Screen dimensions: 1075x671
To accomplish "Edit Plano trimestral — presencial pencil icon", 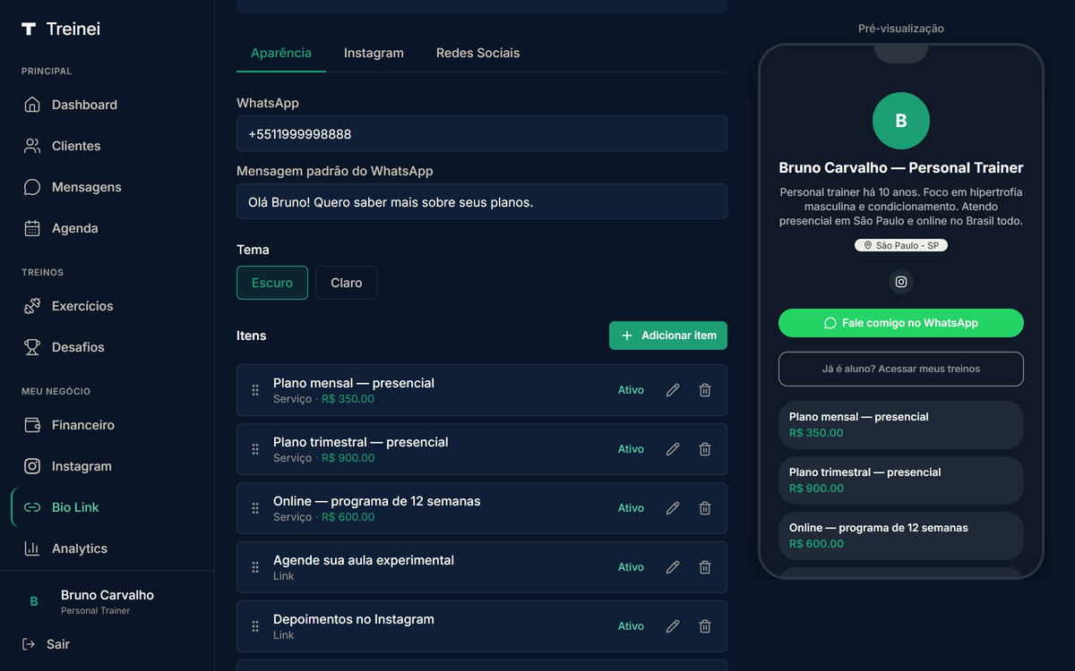I will point(673,449).
